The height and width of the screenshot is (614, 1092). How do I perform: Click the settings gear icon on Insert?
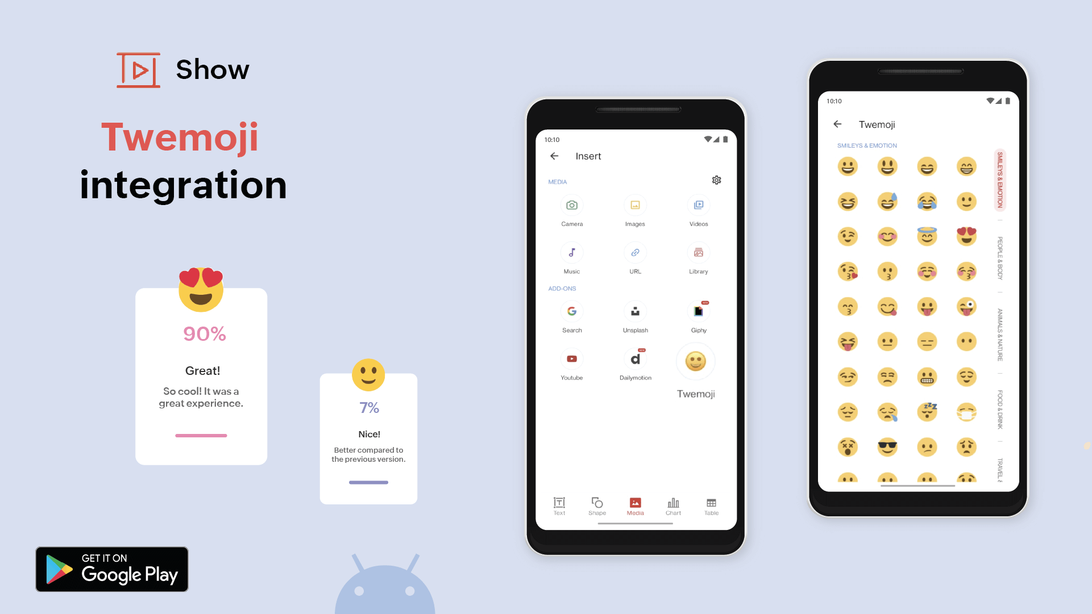[717, 180]
